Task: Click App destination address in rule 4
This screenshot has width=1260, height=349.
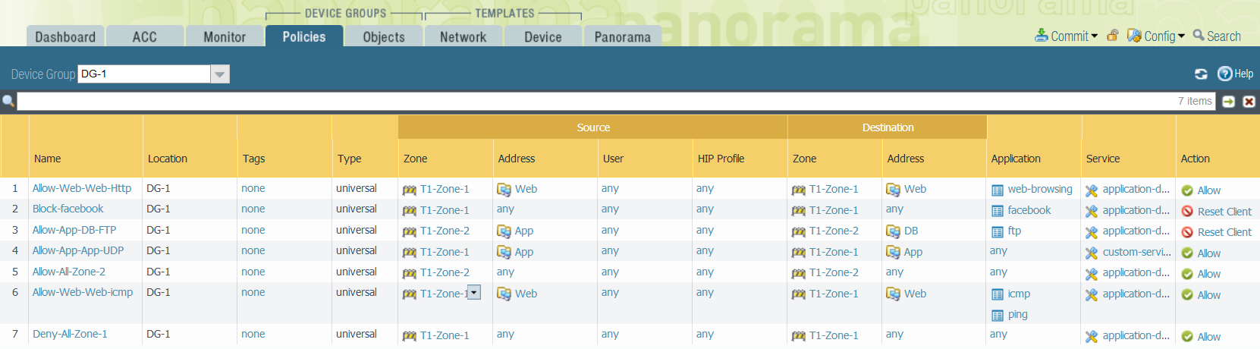Action: click(913, 252)
